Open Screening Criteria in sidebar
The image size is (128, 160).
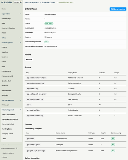click(x=8, y=124)
